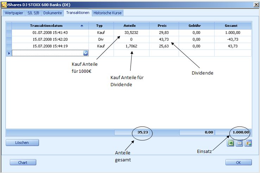Click the Div type cell
The image size is (260, 173).
pos(101,39)
